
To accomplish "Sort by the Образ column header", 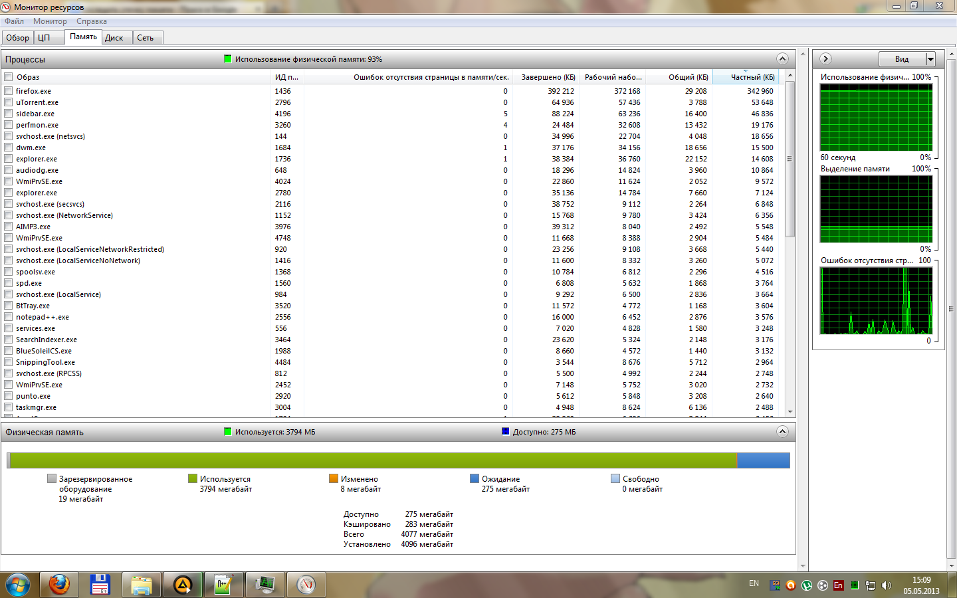I will pos(28,77).
